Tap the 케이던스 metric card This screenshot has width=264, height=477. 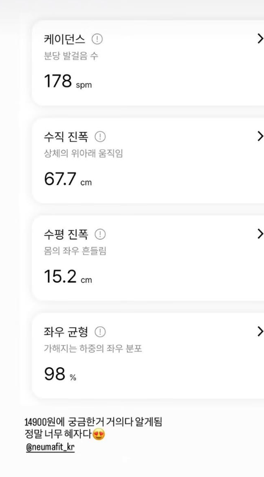(x=147, y=62)
